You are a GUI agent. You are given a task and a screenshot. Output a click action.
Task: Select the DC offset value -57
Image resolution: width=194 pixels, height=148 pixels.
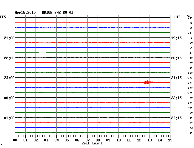190,53
